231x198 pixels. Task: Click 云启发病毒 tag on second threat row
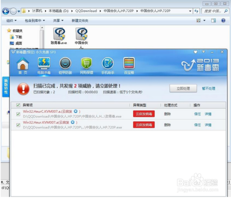(x=144, y=125)
